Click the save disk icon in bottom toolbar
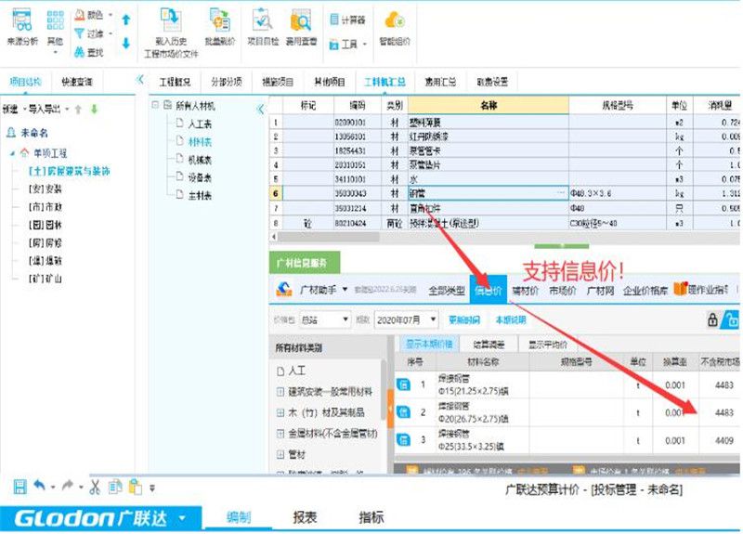This screenshot has height=534, width=743. pos(20,487)
